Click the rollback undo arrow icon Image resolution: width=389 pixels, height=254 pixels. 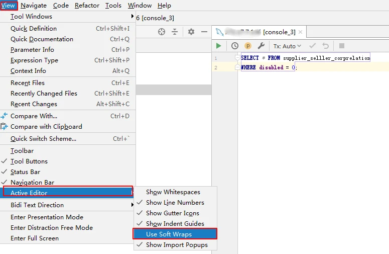click(325, 46)
